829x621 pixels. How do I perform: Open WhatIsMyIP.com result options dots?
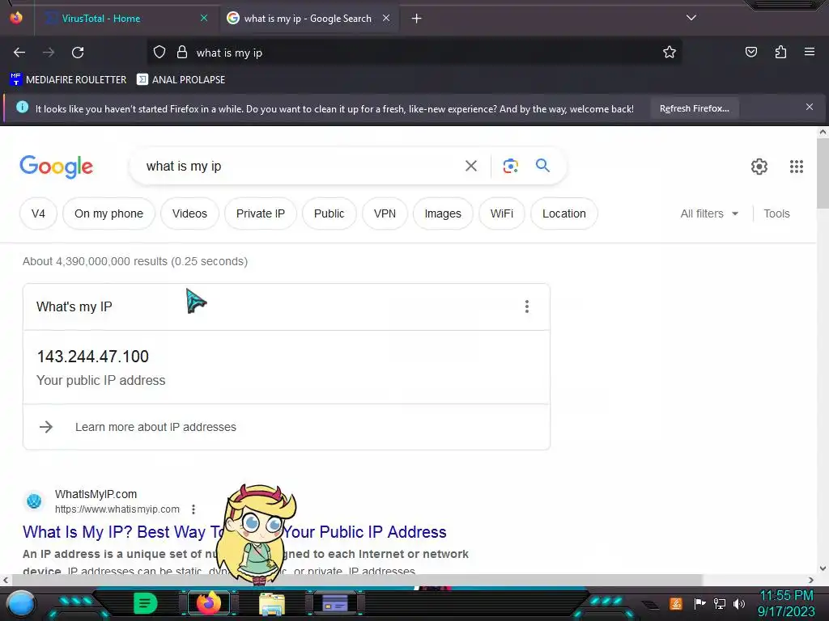193,509
